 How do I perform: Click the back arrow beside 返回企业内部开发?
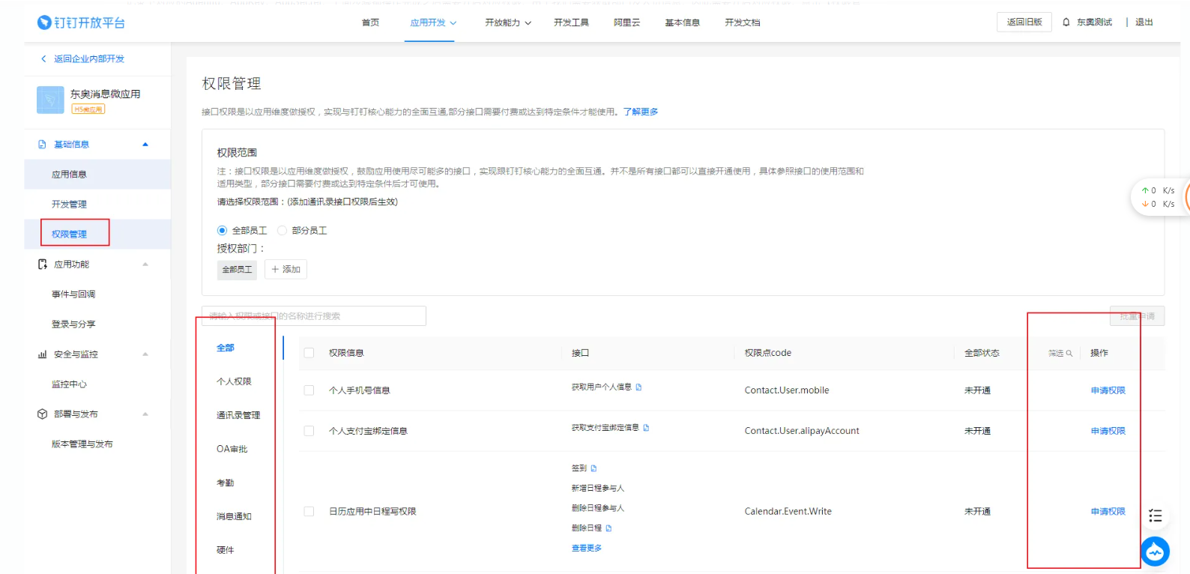tap(43, 58)
